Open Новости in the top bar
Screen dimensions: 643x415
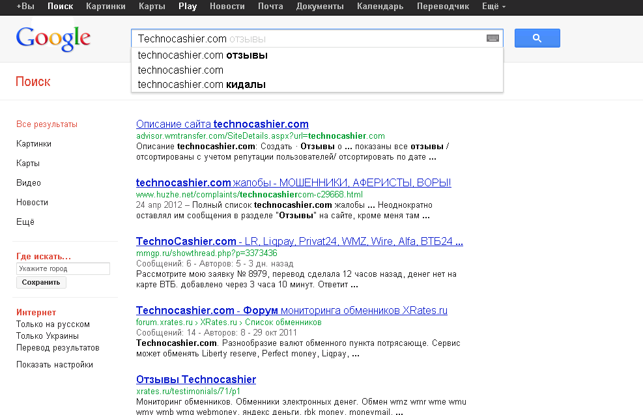coord(227,6)
